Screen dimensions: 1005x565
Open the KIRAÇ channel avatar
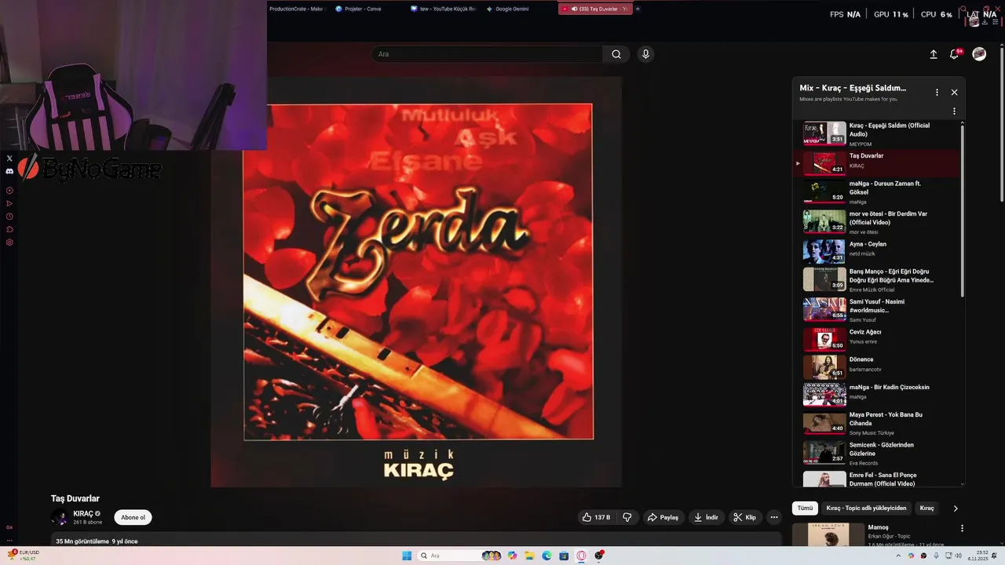(60, 517)
